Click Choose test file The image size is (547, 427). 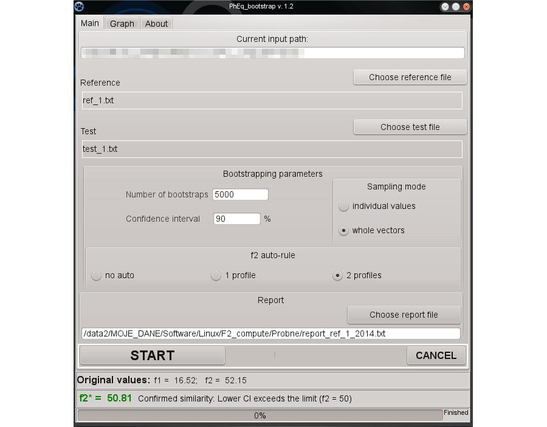(410, 126)
